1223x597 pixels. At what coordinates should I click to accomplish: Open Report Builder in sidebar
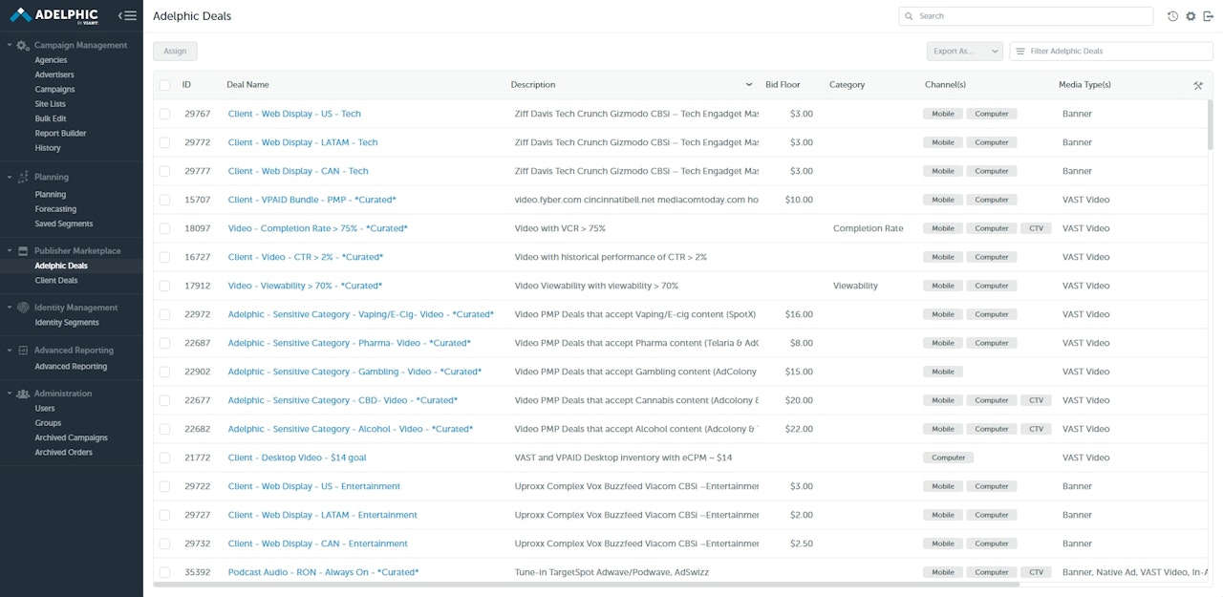tap(60, 134)
